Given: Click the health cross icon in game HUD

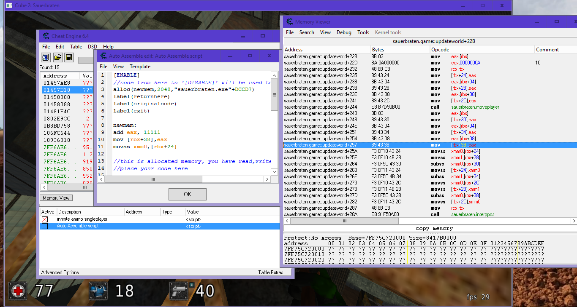Looking at the screenshot, I should [x=18, y=291].
